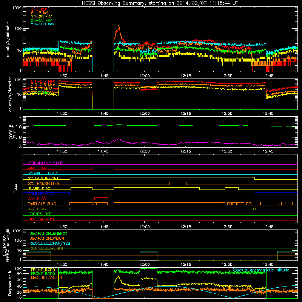Click counts/s/detector axis title of top panel
The image size is (302, 302).
click(8, 39)
